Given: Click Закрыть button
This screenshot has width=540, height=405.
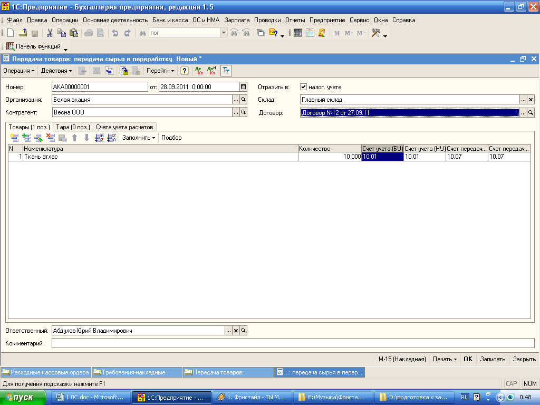Looking at the screenshot, I should [x=524, y=359].
